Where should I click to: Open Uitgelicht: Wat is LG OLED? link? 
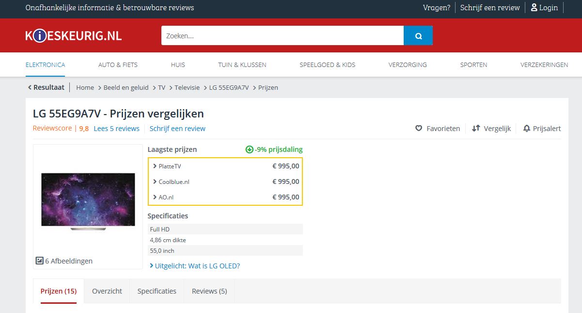(195, 266)
